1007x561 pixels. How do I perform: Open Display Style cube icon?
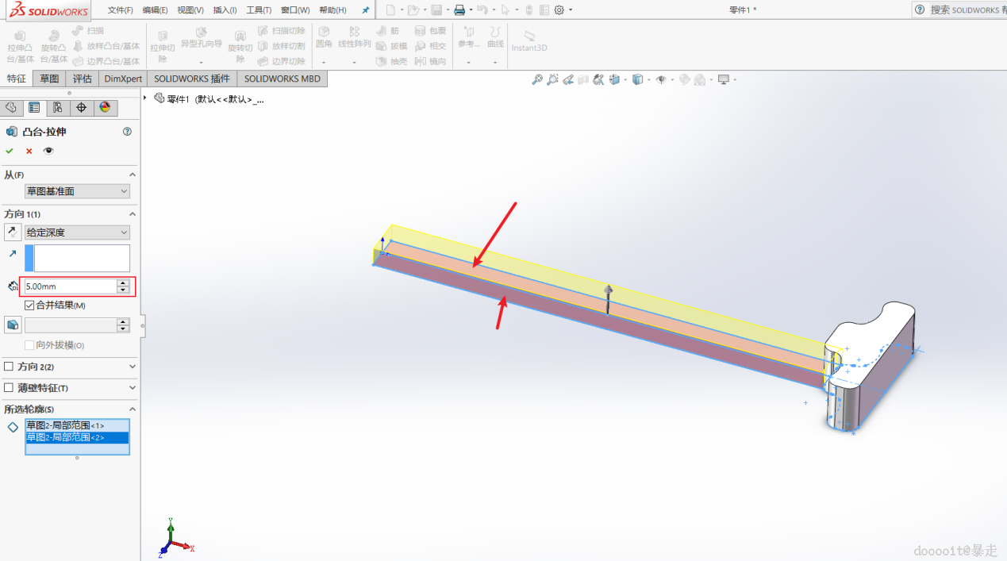[637, 79]
